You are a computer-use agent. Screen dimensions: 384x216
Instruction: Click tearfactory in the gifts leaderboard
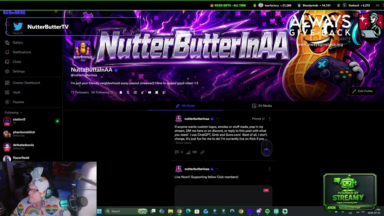tap(272, 5)
